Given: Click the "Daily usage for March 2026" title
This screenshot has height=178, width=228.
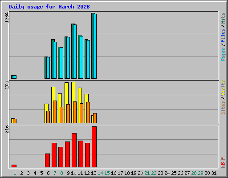Looking at the screenshot, I should [x=49, y=7].
